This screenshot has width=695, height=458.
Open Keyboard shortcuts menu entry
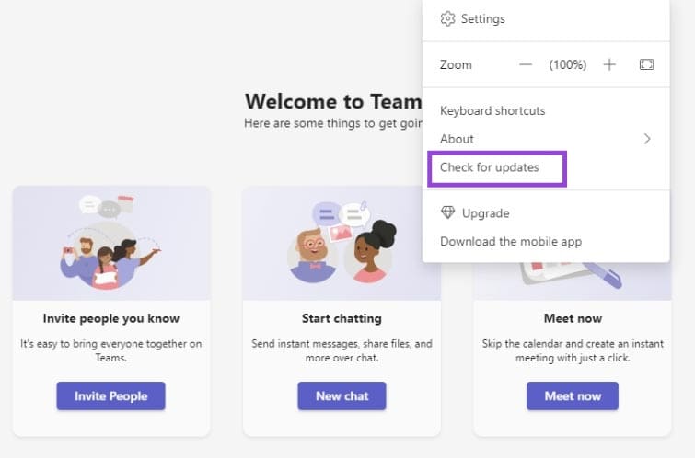492,110
